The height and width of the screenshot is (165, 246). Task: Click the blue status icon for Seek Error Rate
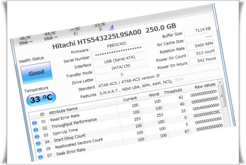coord(40,157)
